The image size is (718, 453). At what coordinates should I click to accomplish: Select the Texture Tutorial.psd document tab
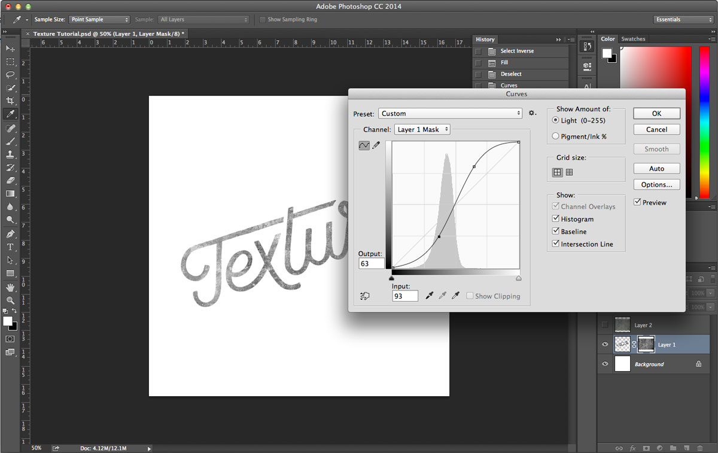[108, 34]
